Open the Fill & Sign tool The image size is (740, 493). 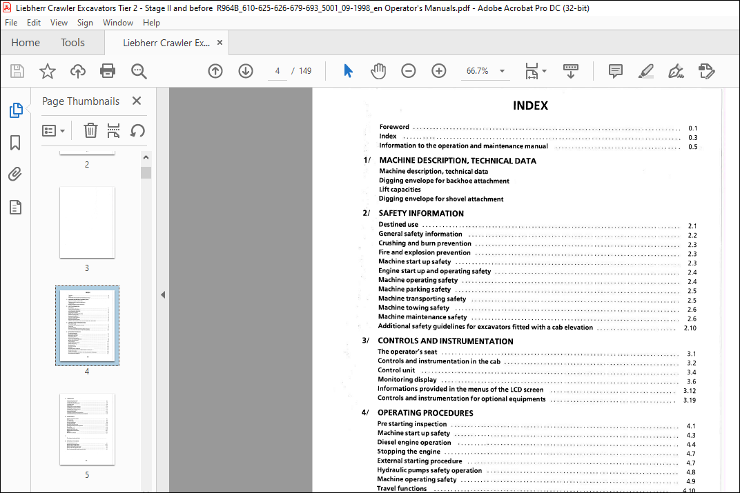pyautogui.click(x=676, y=71)
